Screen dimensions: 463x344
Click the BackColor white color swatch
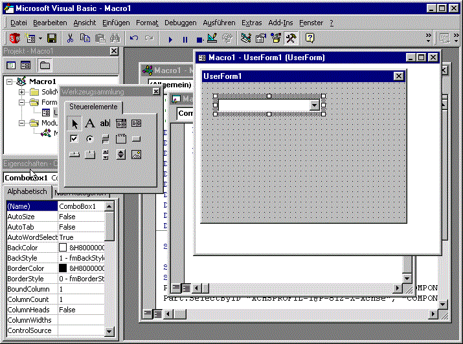pyautogui.click(x=63, y=248)
